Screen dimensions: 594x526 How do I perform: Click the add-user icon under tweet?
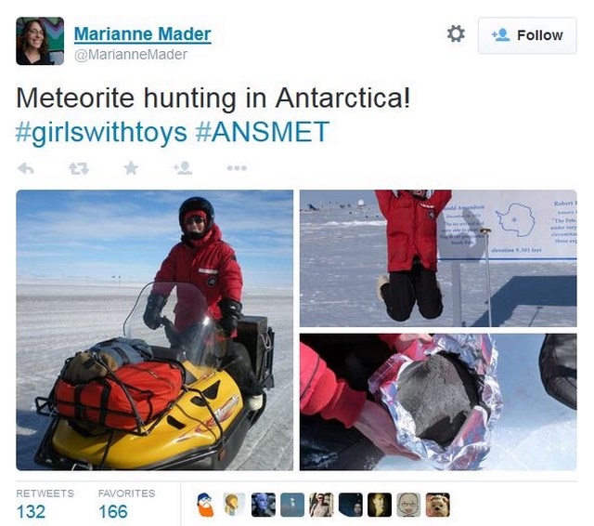click(183, 167)
